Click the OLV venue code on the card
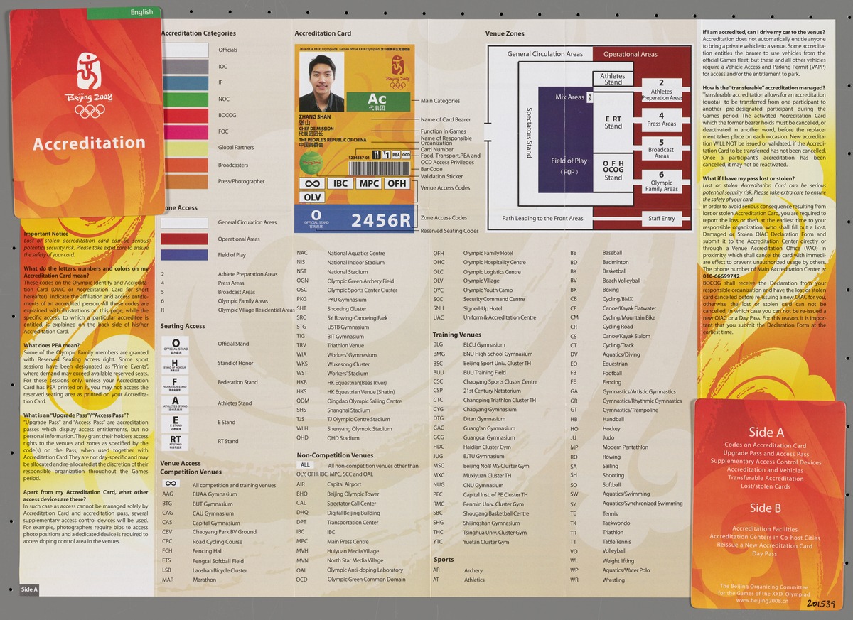853x620 pixels. pos(313,197)
